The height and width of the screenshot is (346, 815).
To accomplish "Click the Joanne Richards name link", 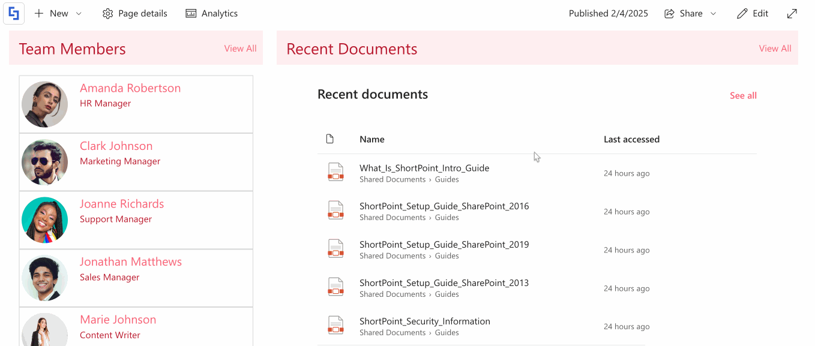I will (x=122, y=204).
